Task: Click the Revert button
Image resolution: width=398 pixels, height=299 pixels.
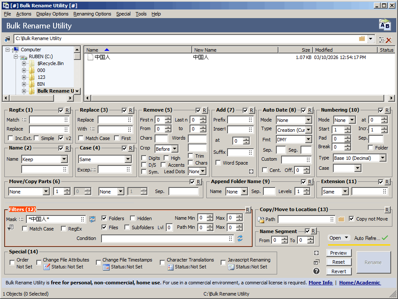Action: 338,271
